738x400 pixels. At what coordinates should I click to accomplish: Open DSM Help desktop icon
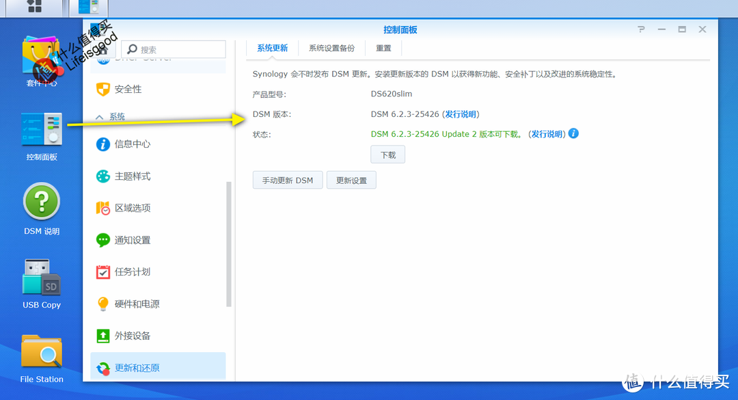pos(42,202)
